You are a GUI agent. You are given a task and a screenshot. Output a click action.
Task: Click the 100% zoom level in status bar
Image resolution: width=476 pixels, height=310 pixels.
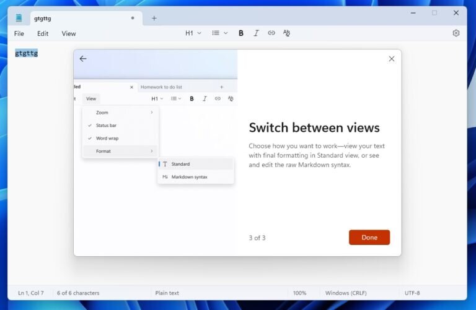coord(299,293)
